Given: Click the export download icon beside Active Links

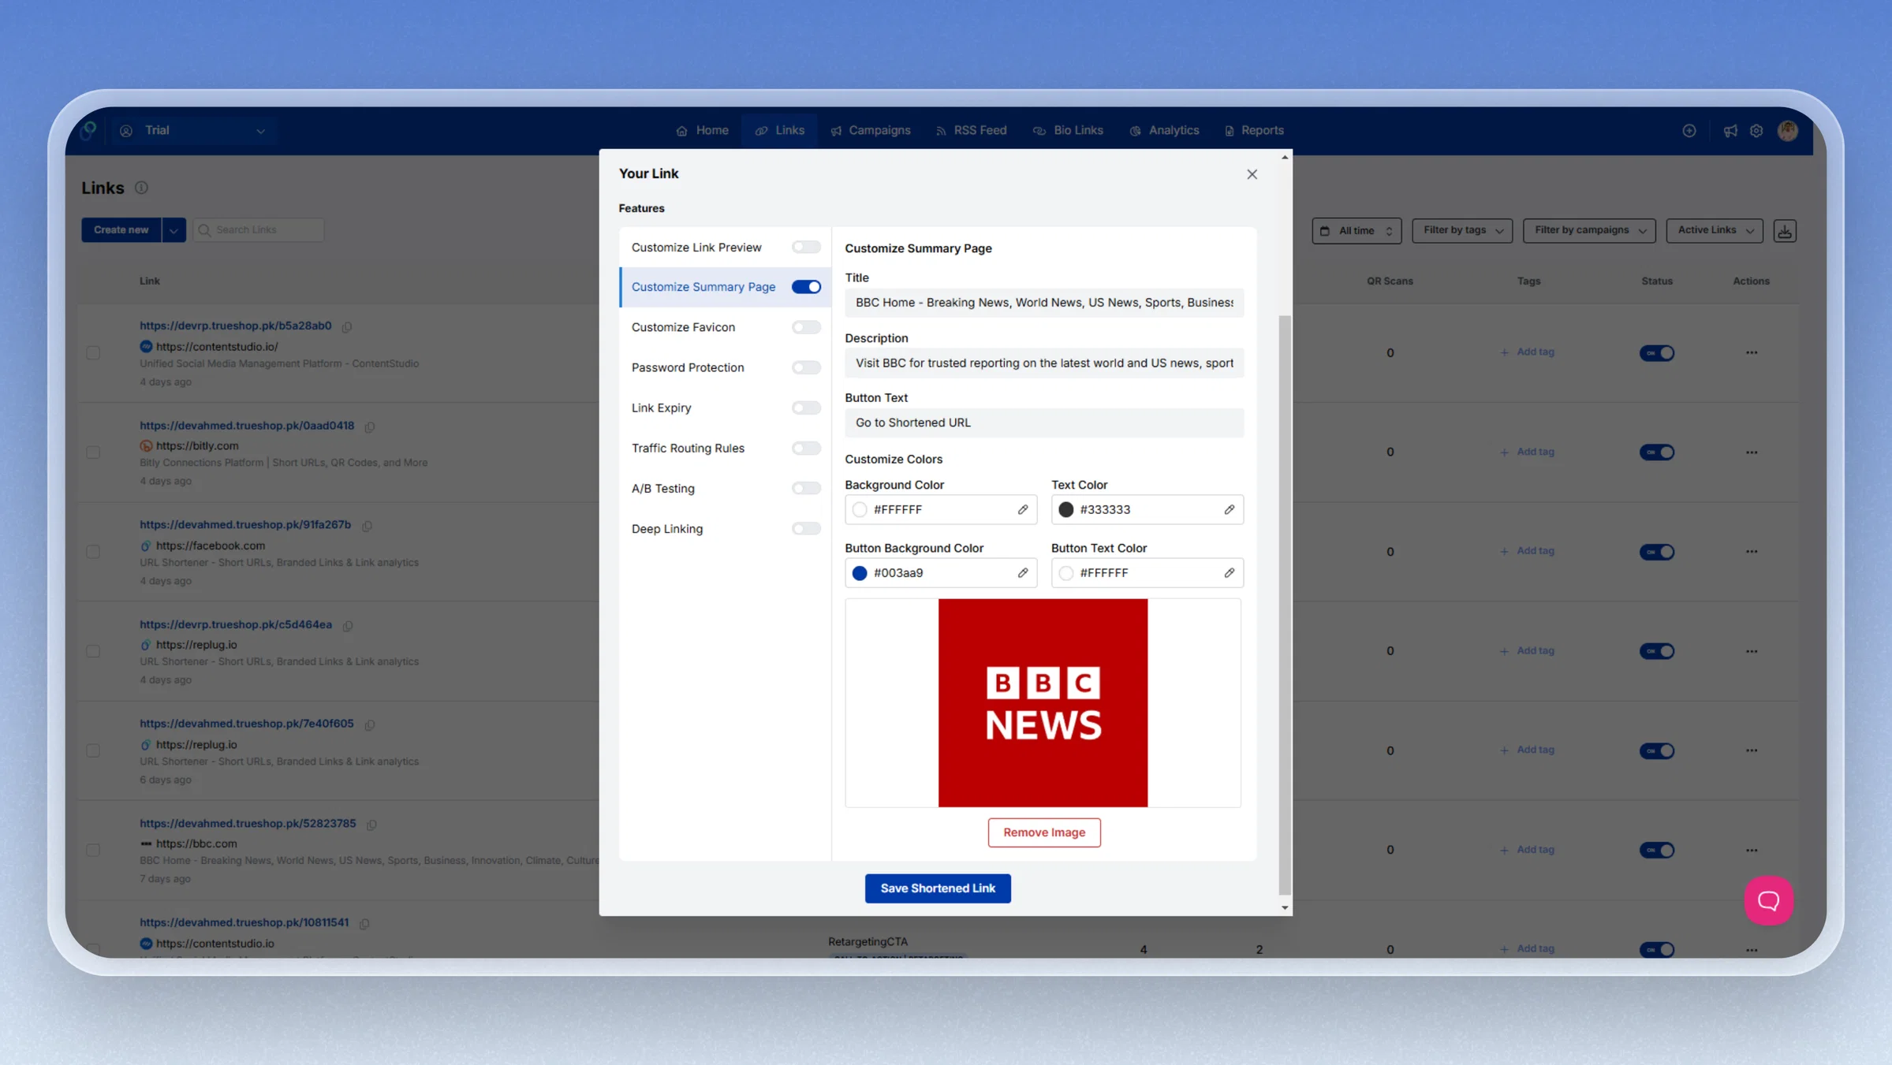Looking at the screenshot, I should coord(1785,230).
